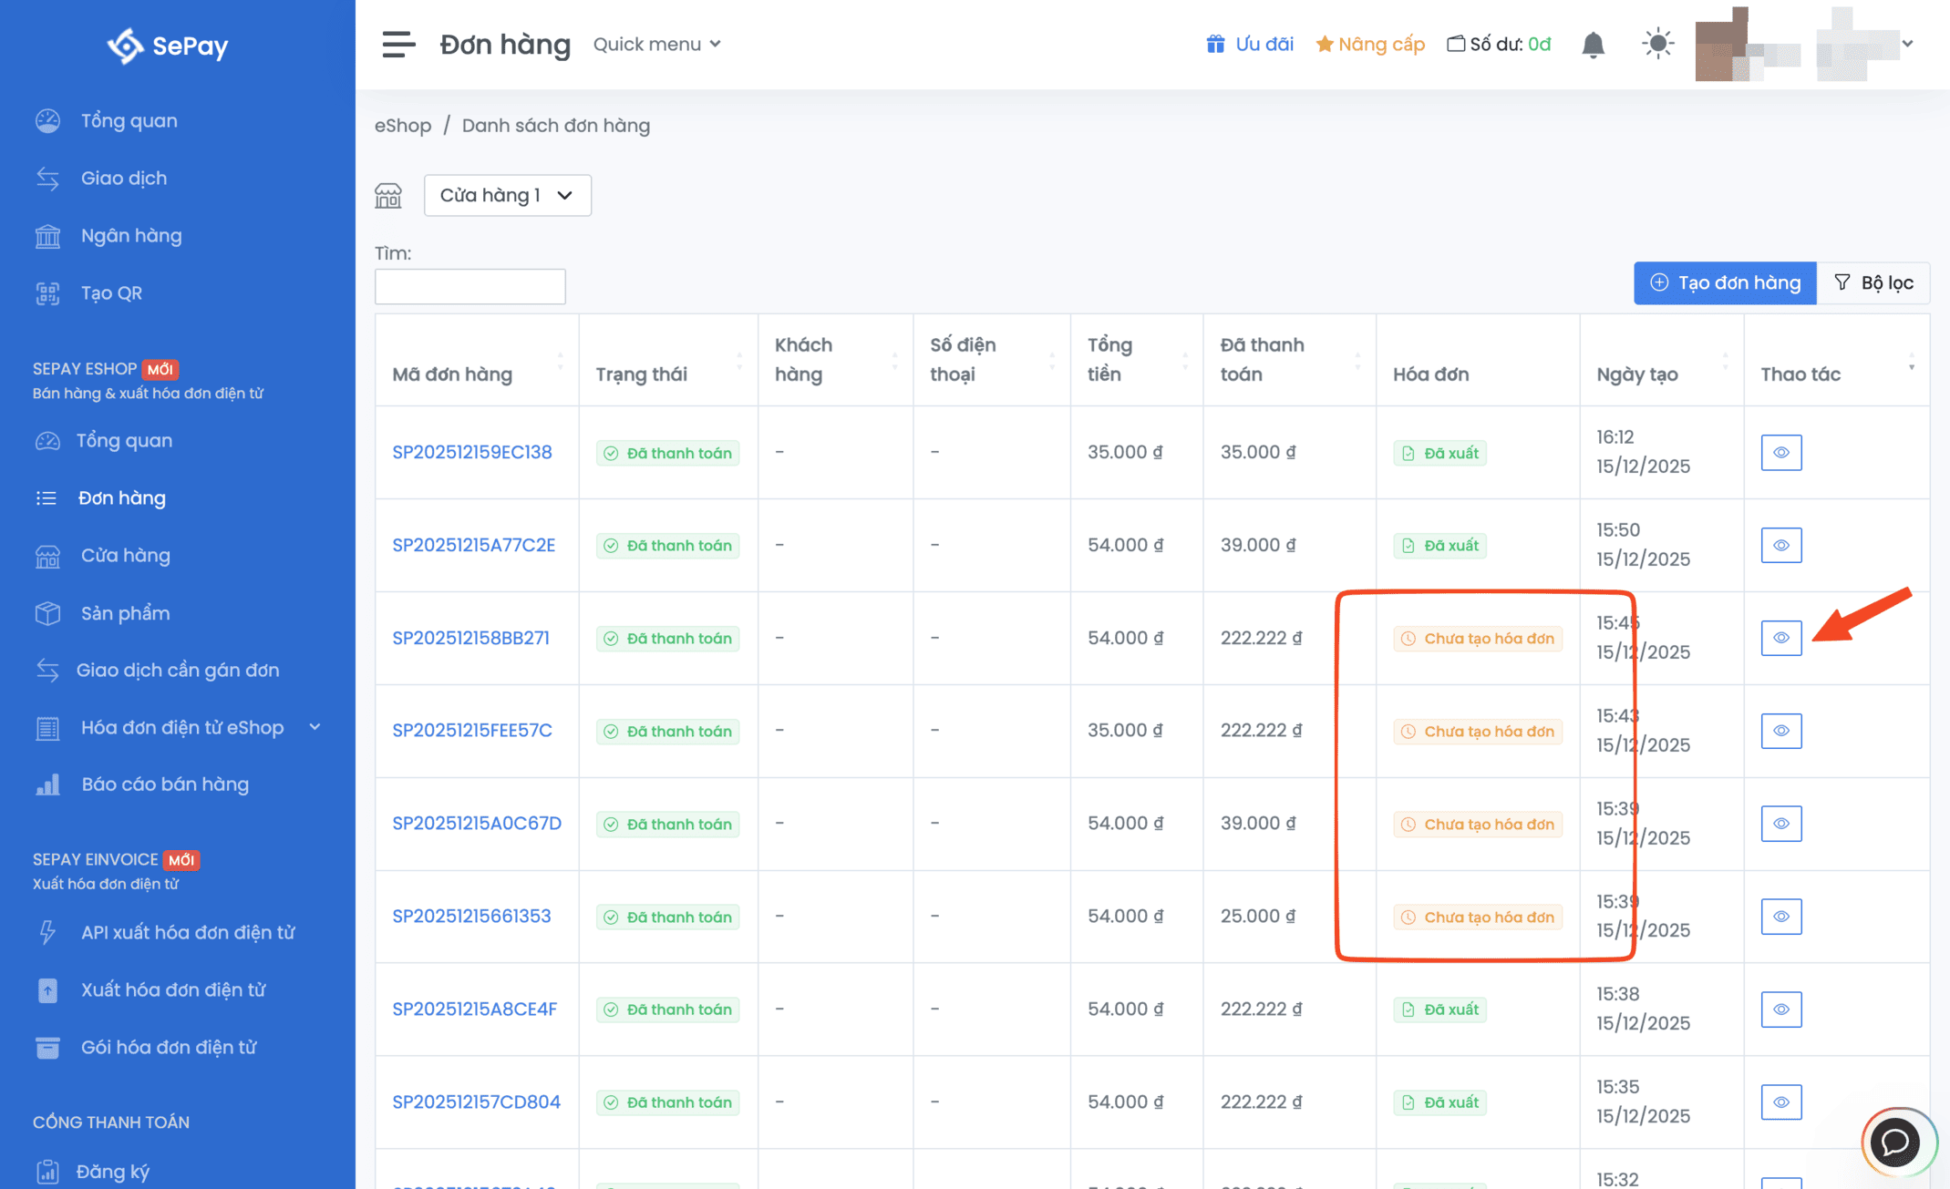
Task: Click the Tạo đơn hàng button
Action: click(1725, 282)
